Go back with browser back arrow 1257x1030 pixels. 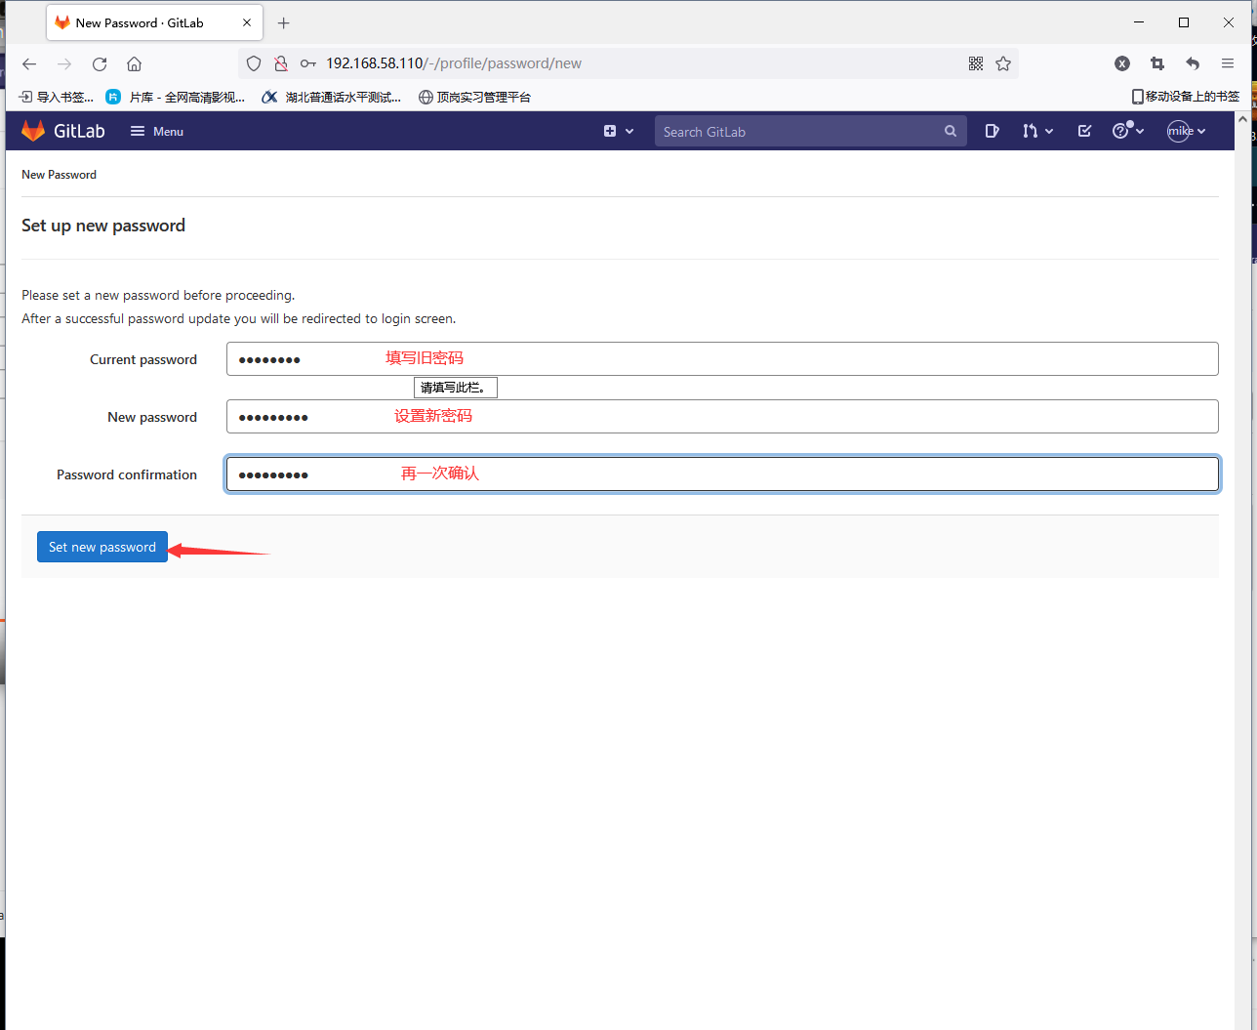click(x=29, y=63)
